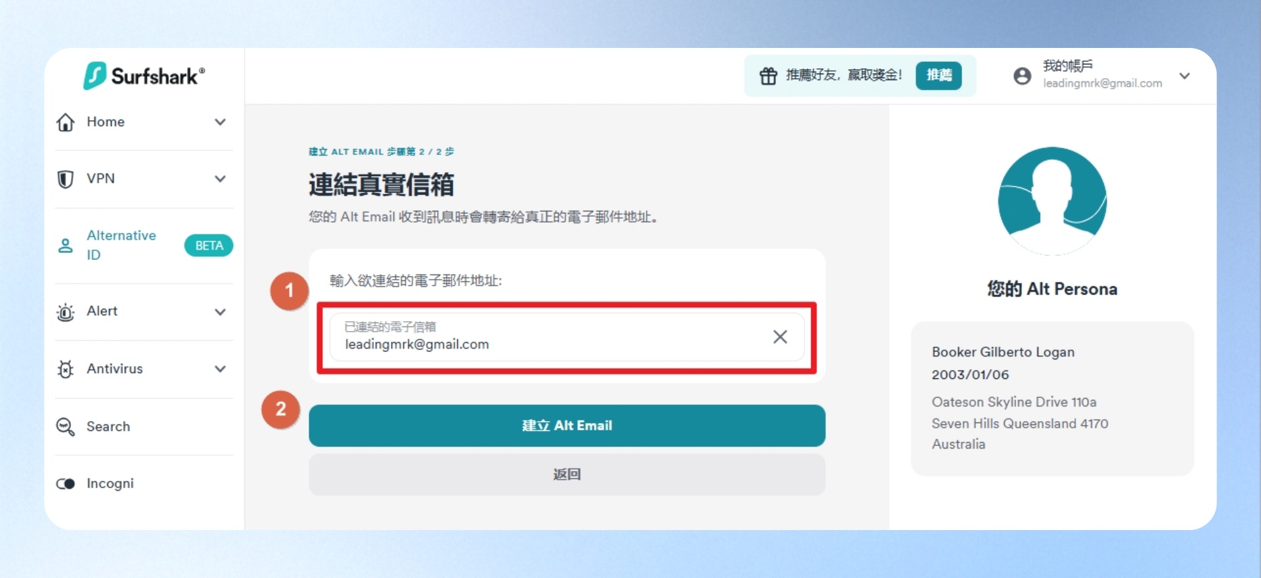Viewport: 1261px width, 578px height.
Task: Click the name Booker Gilberto Logan
Action: 1003,352
